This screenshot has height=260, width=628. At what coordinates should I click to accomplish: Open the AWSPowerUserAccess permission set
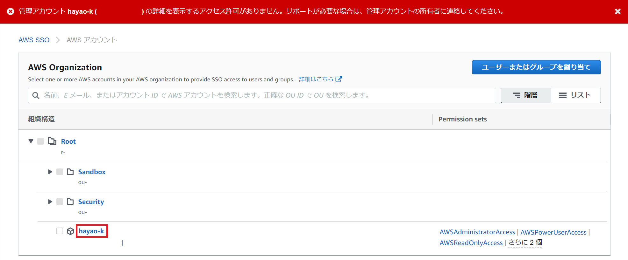[553, 232]
